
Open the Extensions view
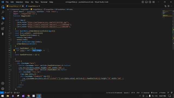(3, 29)
